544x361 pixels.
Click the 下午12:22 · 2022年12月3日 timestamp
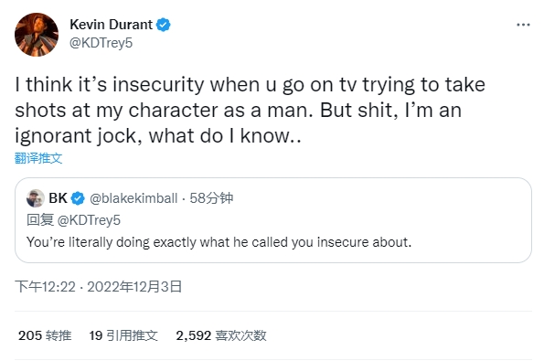coord(98,287)
